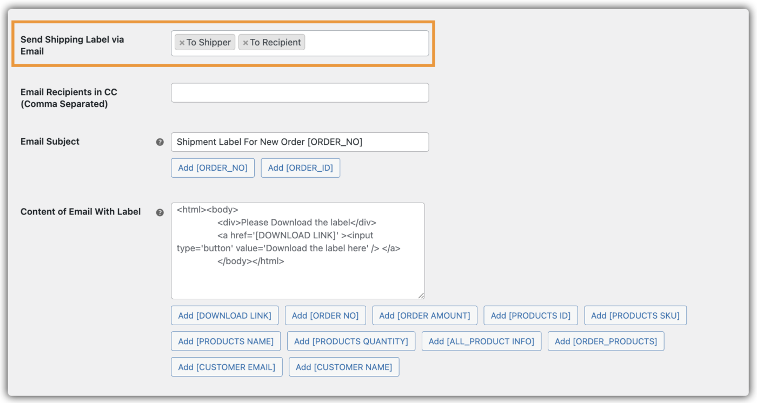Add the [ALL_PRODUCT INFO] placeholder

(481, 341)
